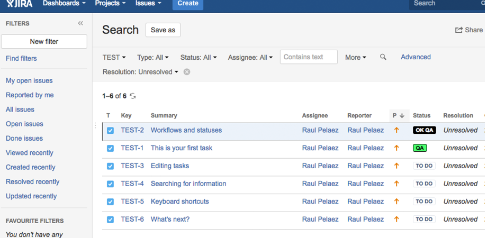Click the magnifier search icon

383,57
